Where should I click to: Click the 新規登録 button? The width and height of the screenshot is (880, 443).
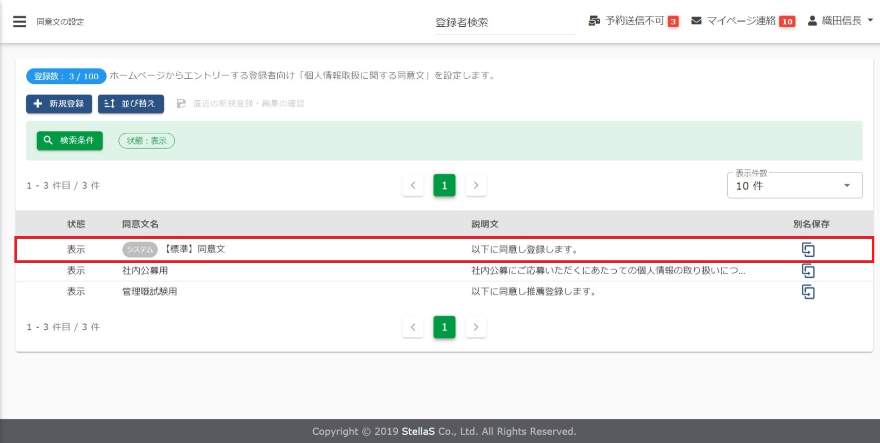(x=59, y=104)
